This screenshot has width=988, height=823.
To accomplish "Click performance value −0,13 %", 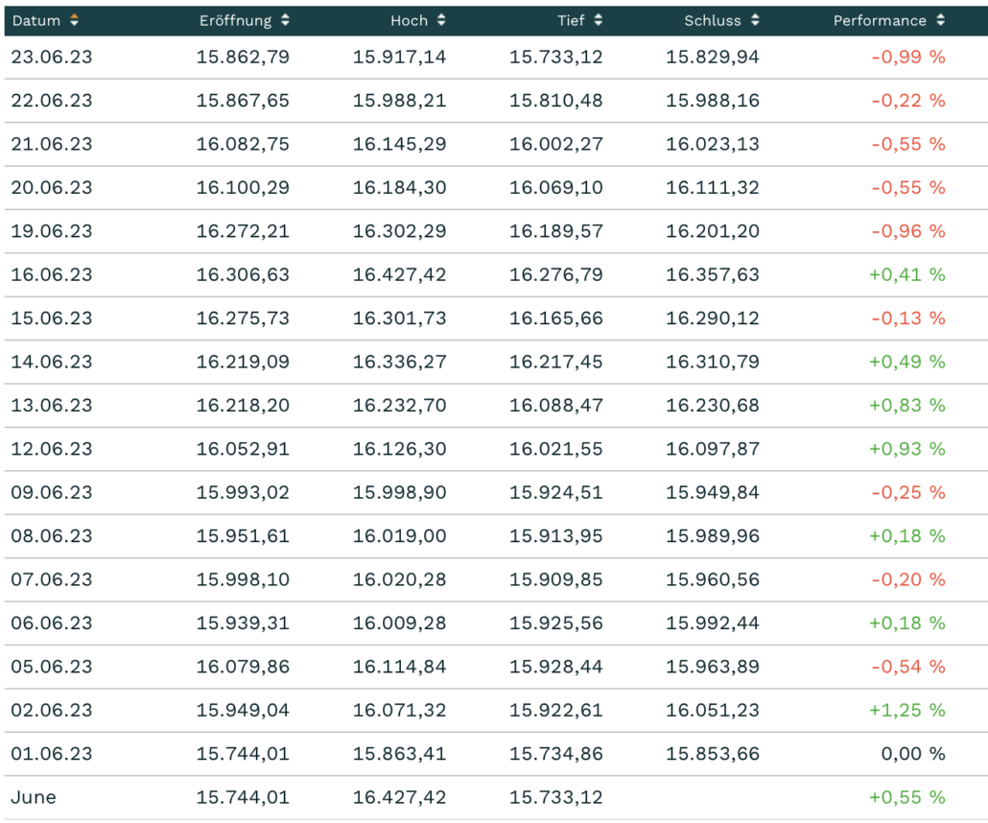I will click(x=908, y=317).
